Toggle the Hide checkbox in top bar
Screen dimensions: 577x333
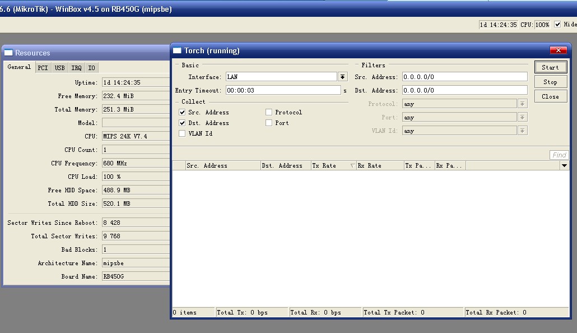(557, 24)
